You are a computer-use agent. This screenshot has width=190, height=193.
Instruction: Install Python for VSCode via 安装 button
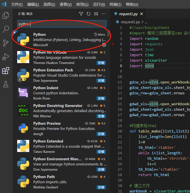click(x=101, y=63)
